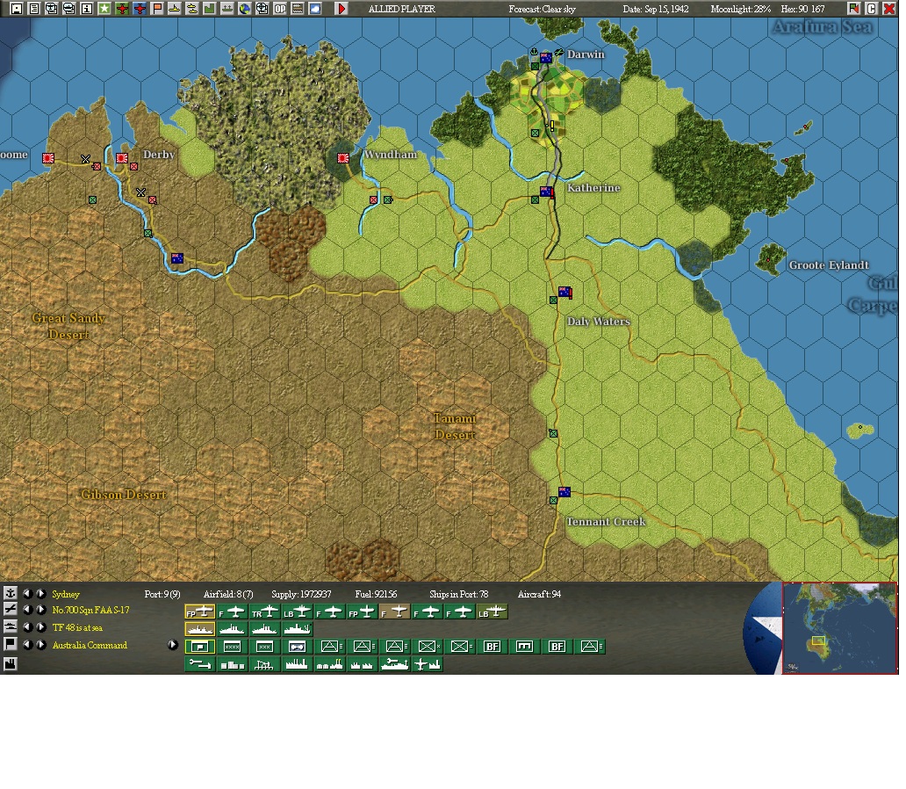
Task: Click the anchor icon beside Sydney
Action: click(x=11, y=593)
